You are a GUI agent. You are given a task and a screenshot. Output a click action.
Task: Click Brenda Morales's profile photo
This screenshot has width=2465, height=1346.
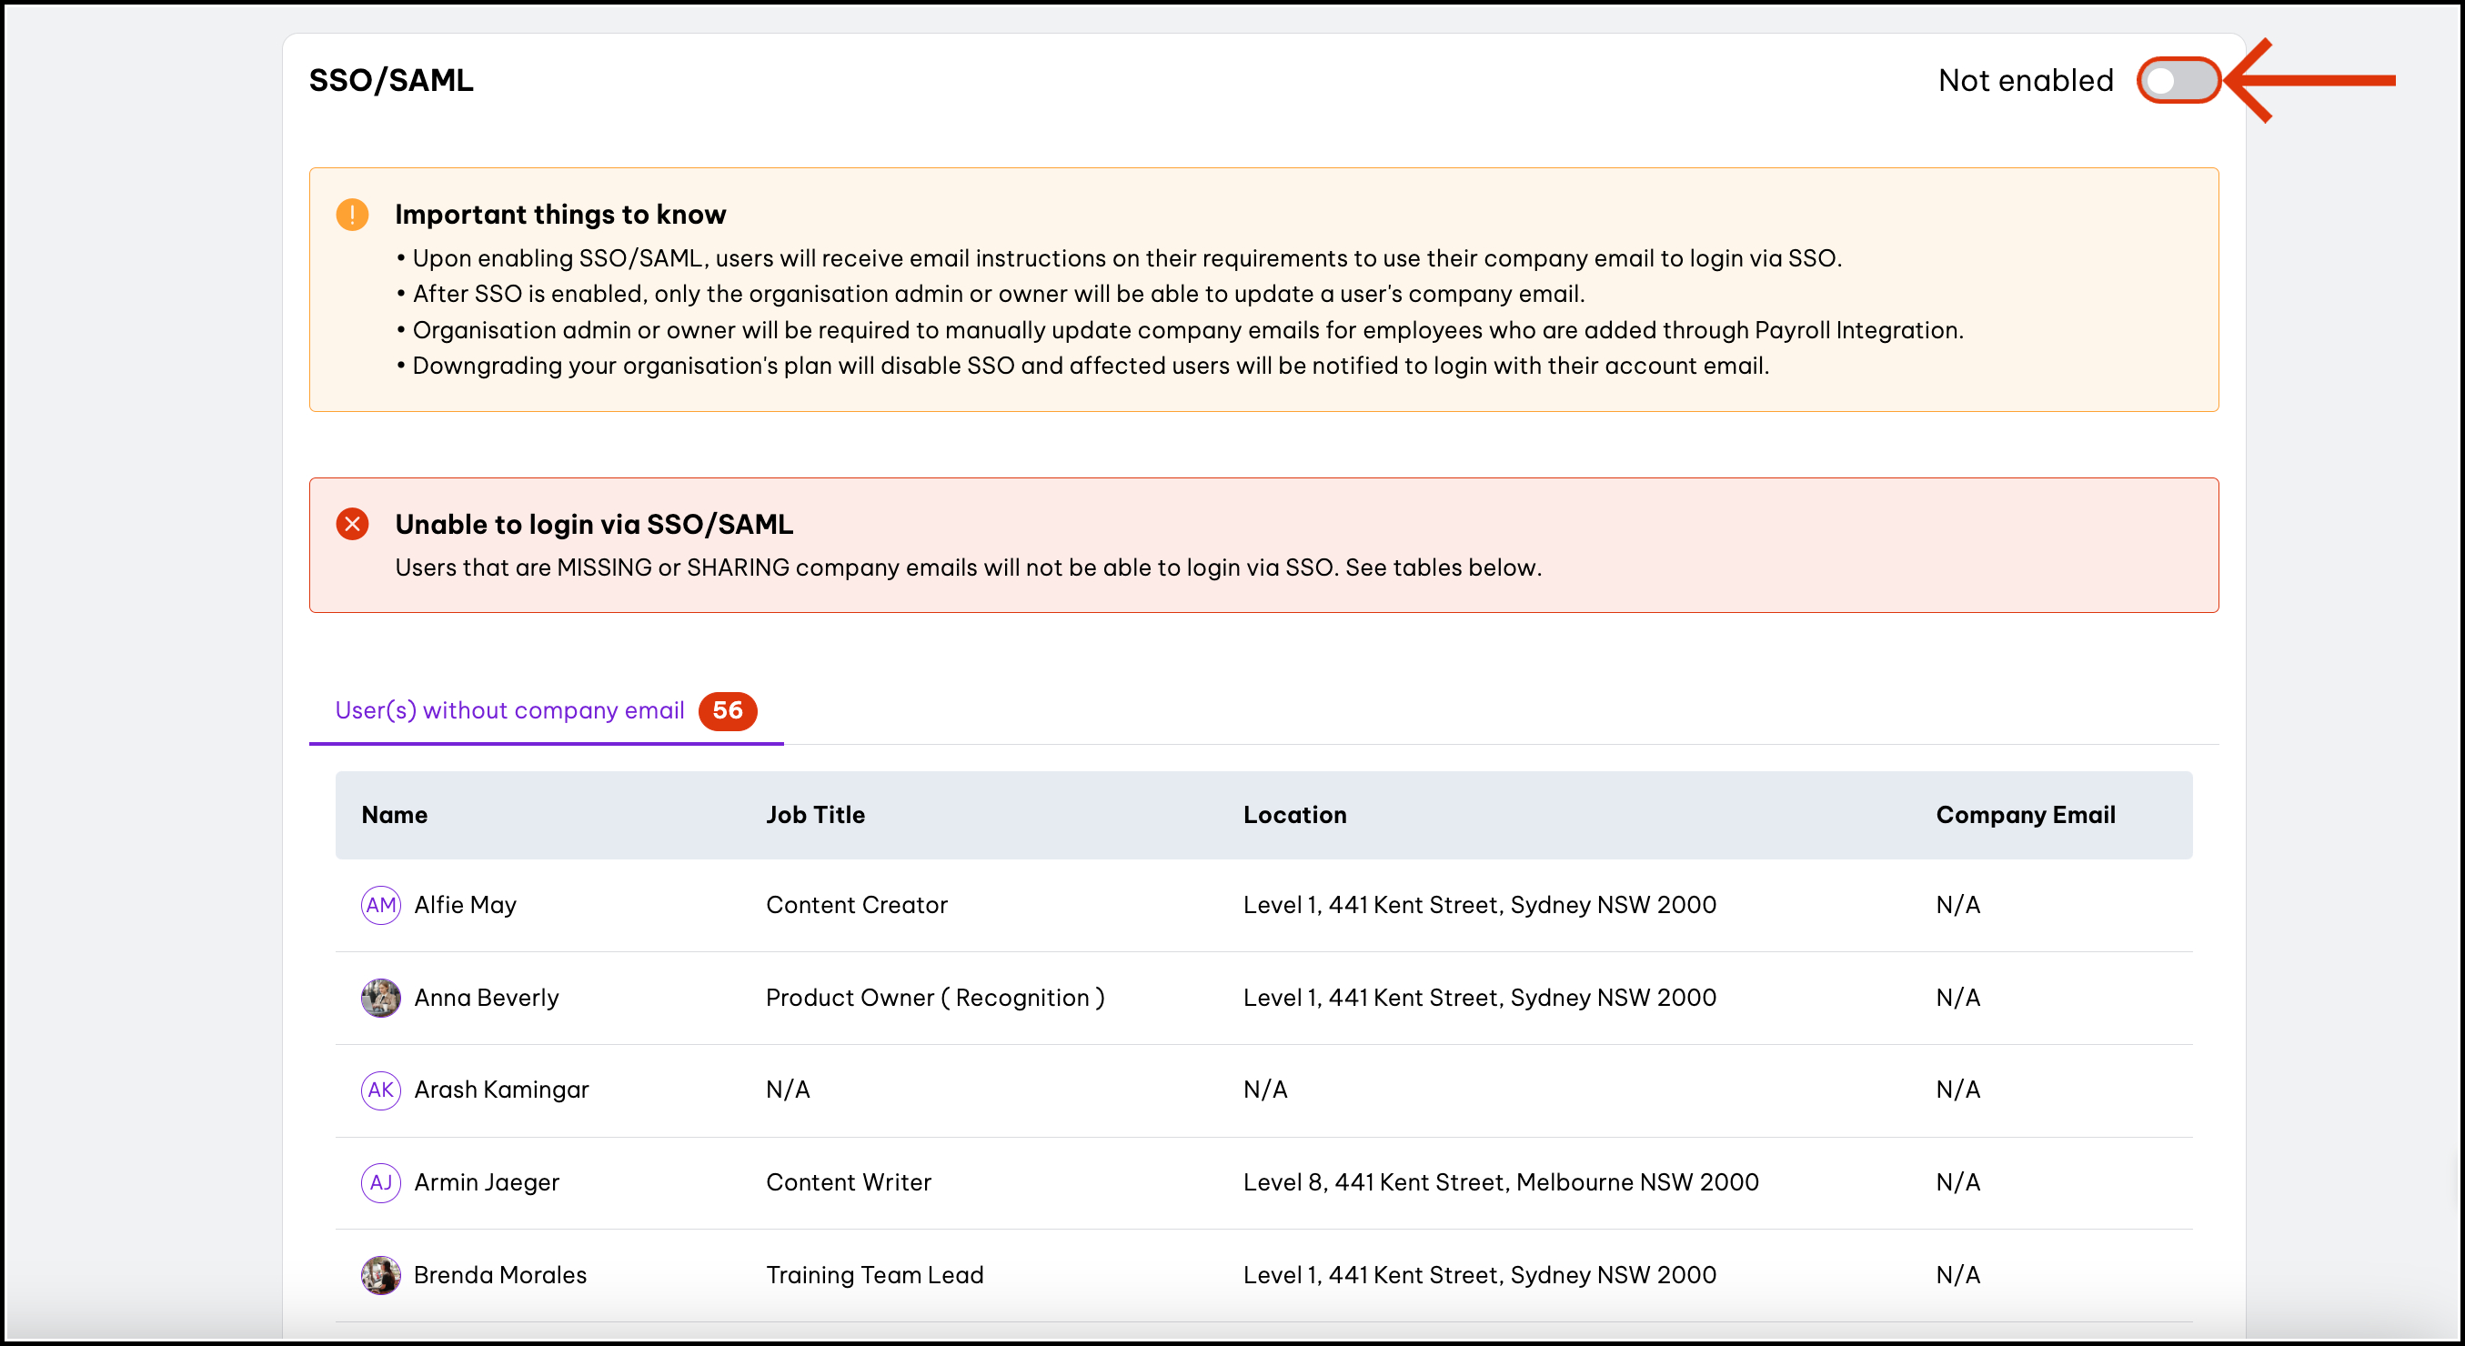pyautogui.click(x=381, y=1275)
